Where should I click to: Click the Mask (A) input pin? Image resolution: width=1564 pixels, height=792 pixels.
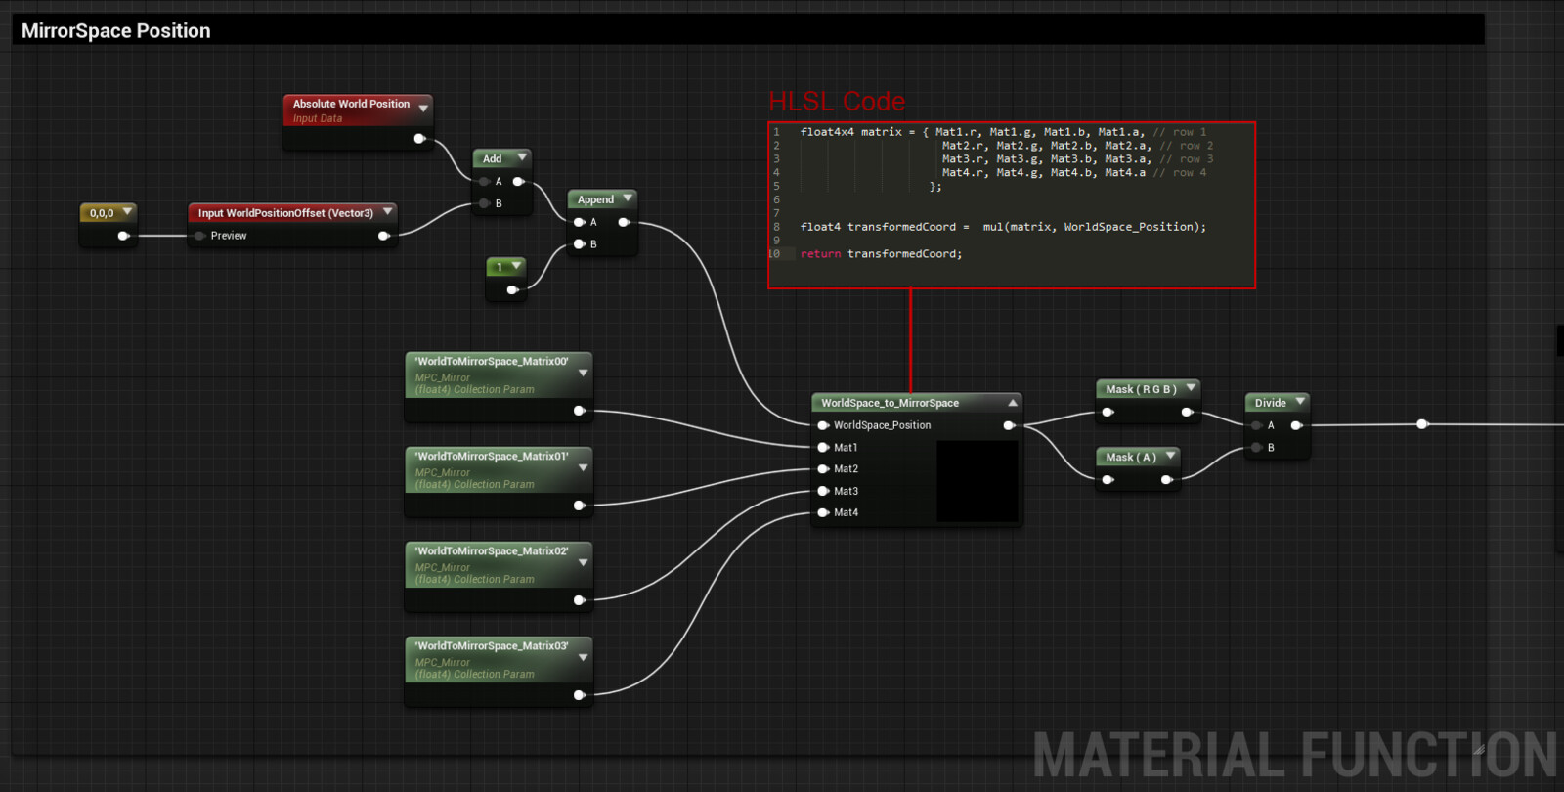tap(1108, 479)
